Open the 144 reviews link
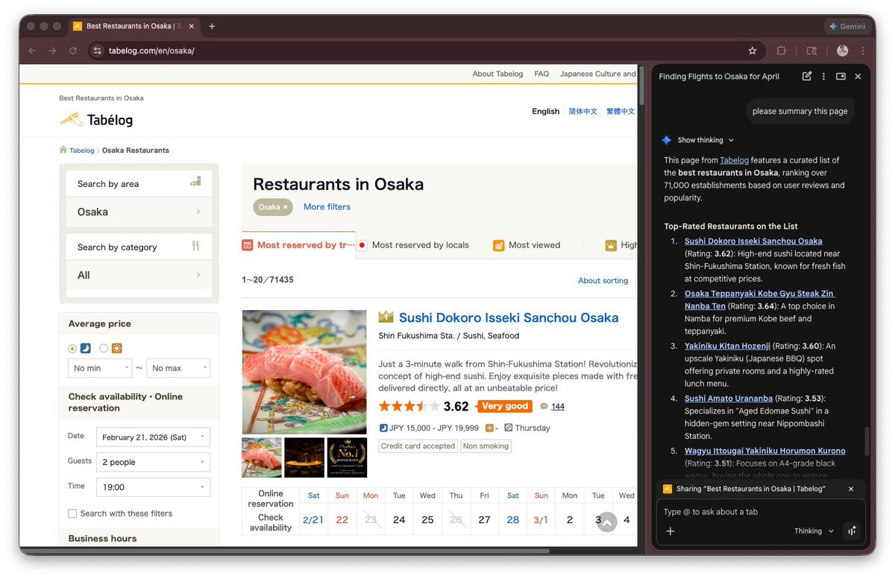 (x=558, y=407)
